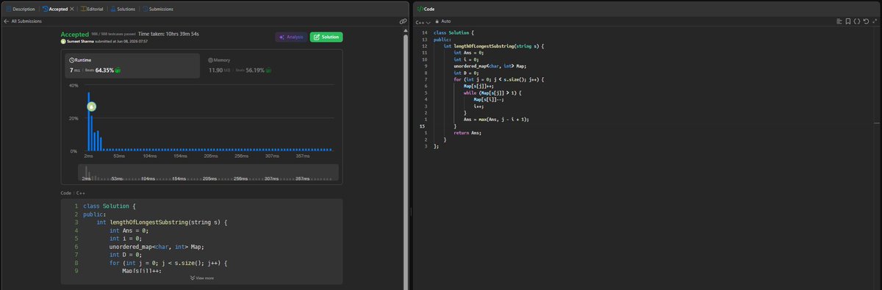This screenshot has width=882, height=290.
Task: Open the Solutions tab
Action: 122,9
